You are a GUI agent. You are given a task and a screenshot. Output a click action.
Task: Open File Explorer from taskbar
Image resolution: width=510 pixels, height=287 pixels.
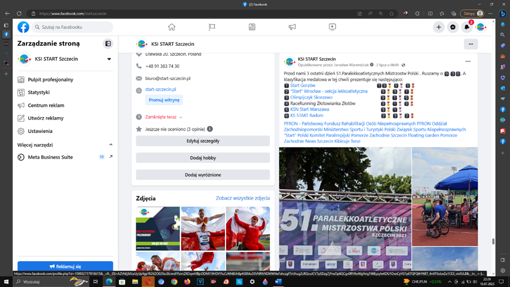pyautogui.click(x=135, y=282)
